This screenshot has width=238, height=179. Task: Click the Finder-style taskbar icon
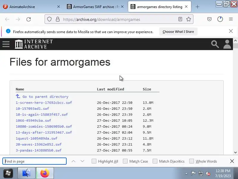click(26, 173)
